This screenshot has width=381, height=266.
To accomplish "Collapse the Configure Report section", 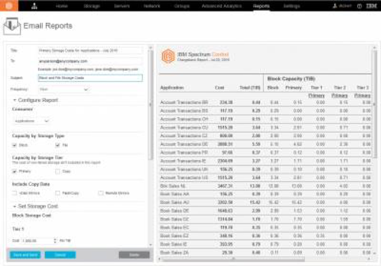I will pos(35,100).
